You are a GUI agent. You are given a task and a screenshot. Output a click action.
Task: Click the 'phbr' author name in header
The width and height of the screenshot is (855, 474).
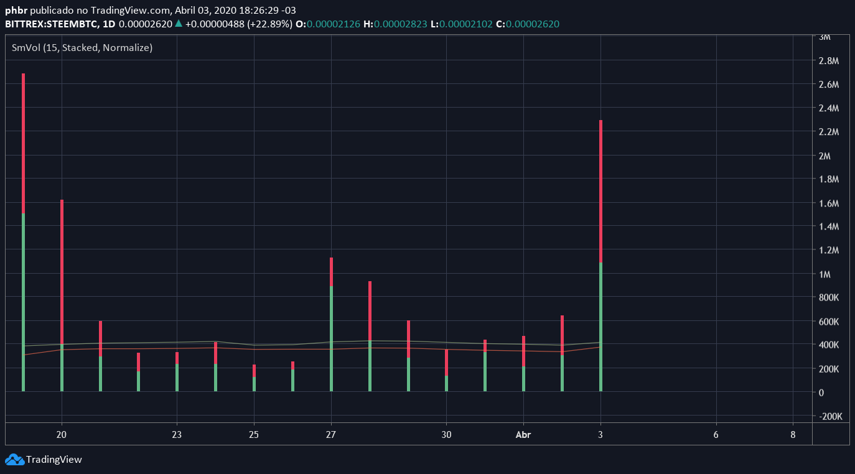[16, 11]
